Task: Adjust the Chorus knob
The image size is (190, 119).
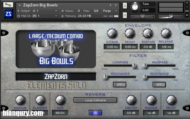Action: (20, 100)
